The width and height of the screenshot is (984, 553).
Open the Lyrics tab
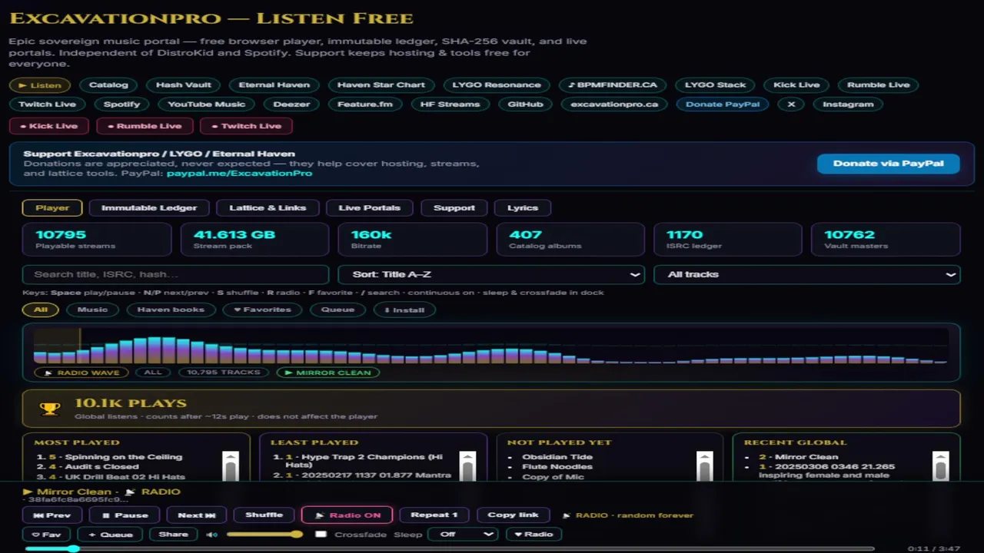coord(523,207)
